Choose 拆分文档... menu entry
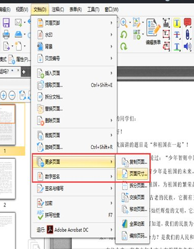Viewport: 194px width, 249px height. 75,97
